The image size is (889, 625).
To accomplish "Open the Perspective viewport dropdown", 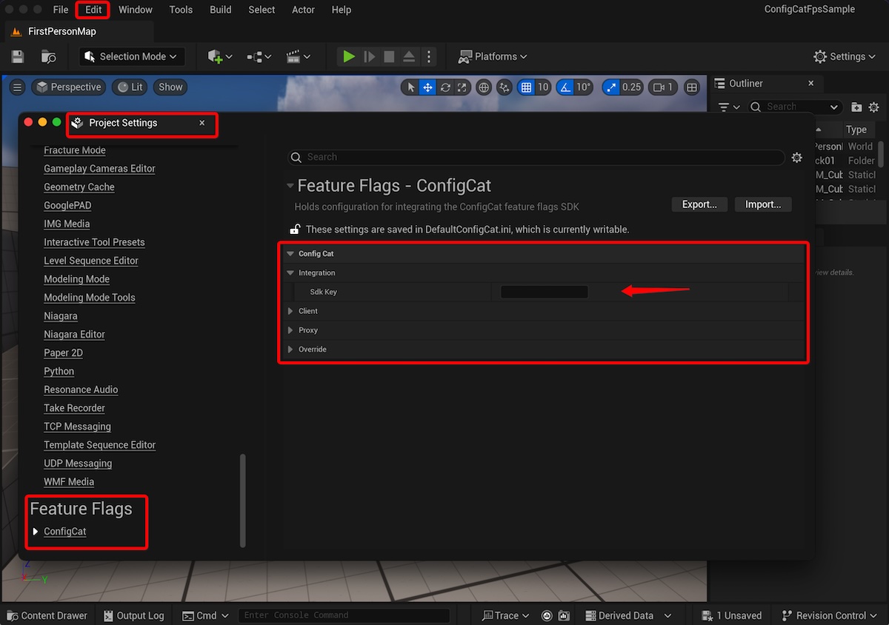I will click(68, 87).
